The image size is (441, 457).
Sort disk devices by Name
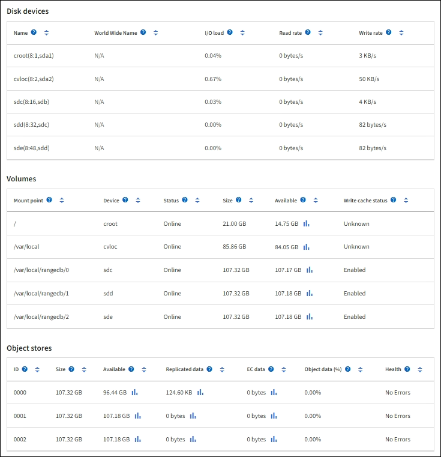[46, 32]
